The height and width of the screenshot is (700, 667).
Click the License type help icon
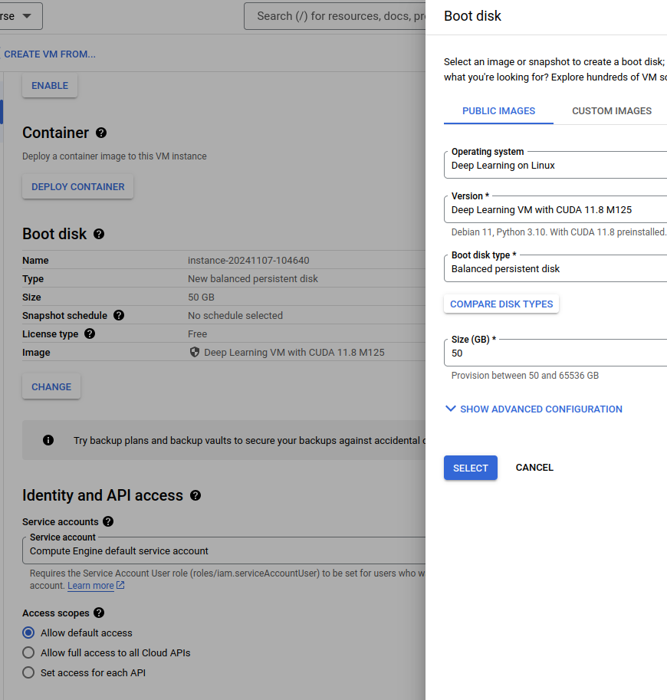(x=90, y=334)
